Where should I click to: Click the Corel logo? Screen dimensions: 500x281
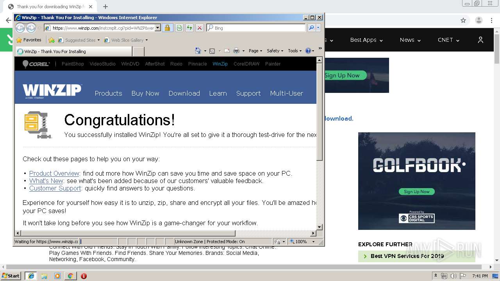pos(36,64)
